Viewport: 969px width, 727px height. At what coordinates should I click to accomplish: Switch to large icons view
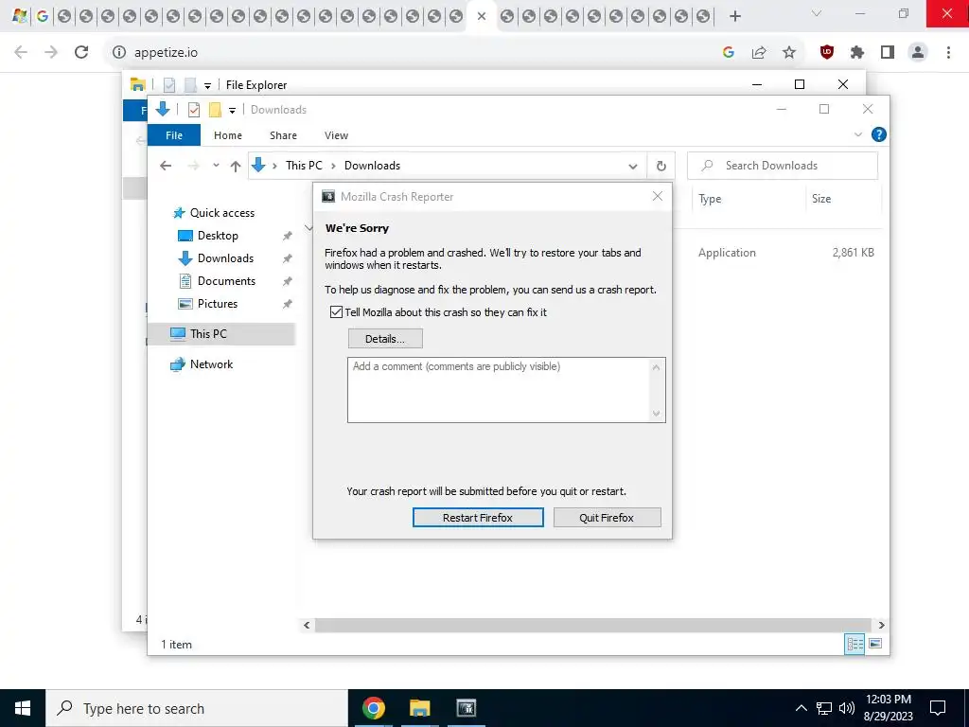875,644
